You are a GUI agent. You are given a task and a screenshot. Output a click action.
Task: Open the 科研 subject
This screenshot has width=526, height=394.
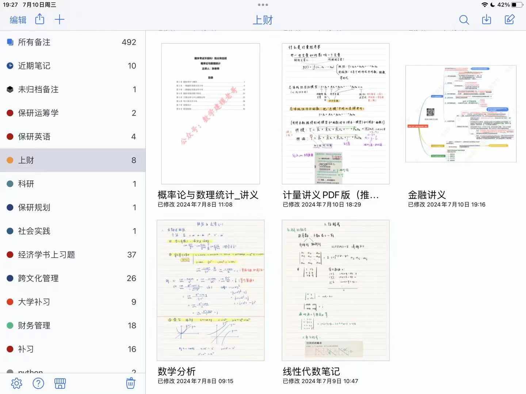[x=73, y=184]
